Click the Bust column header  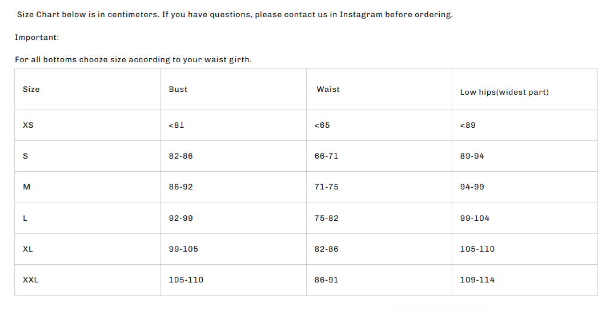[178, 90]
